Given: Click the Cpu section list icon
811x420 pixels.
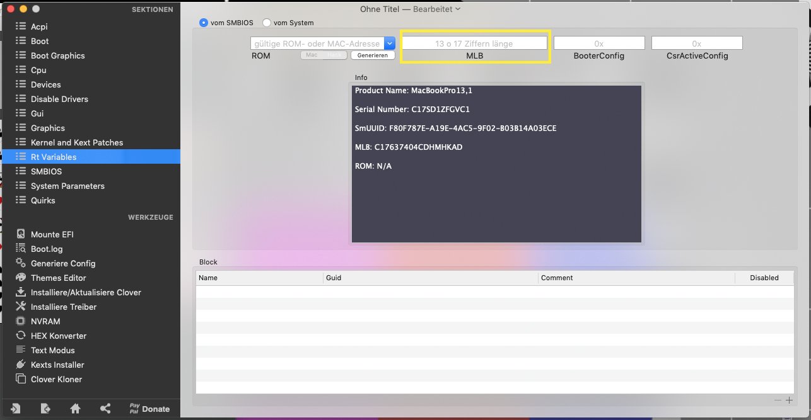Looking at the screenshot, I should coord(20,70).
